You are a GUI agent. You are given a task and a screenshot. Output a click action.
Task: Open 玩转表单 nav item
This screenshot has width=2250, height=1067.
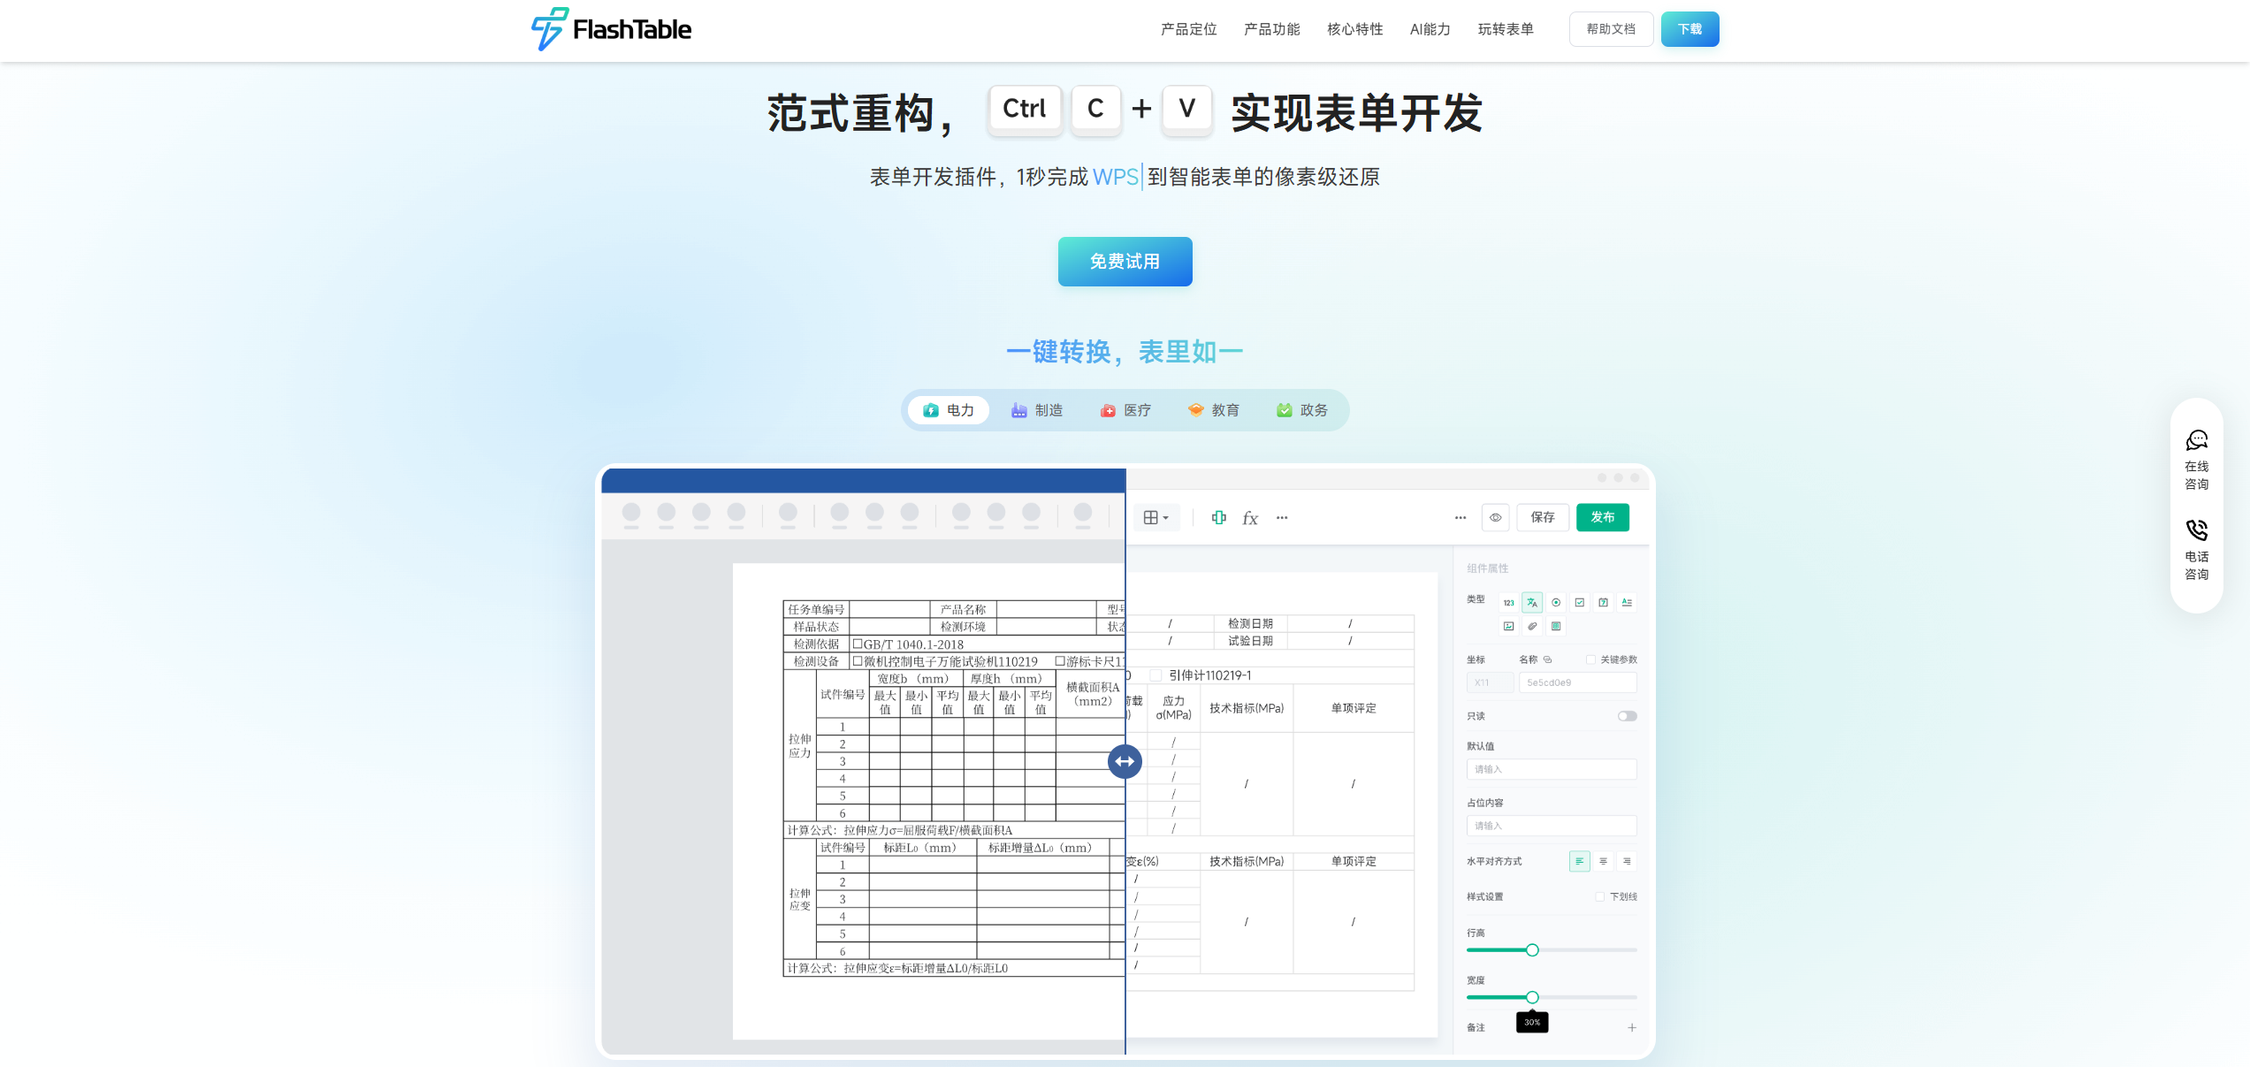1506,29
